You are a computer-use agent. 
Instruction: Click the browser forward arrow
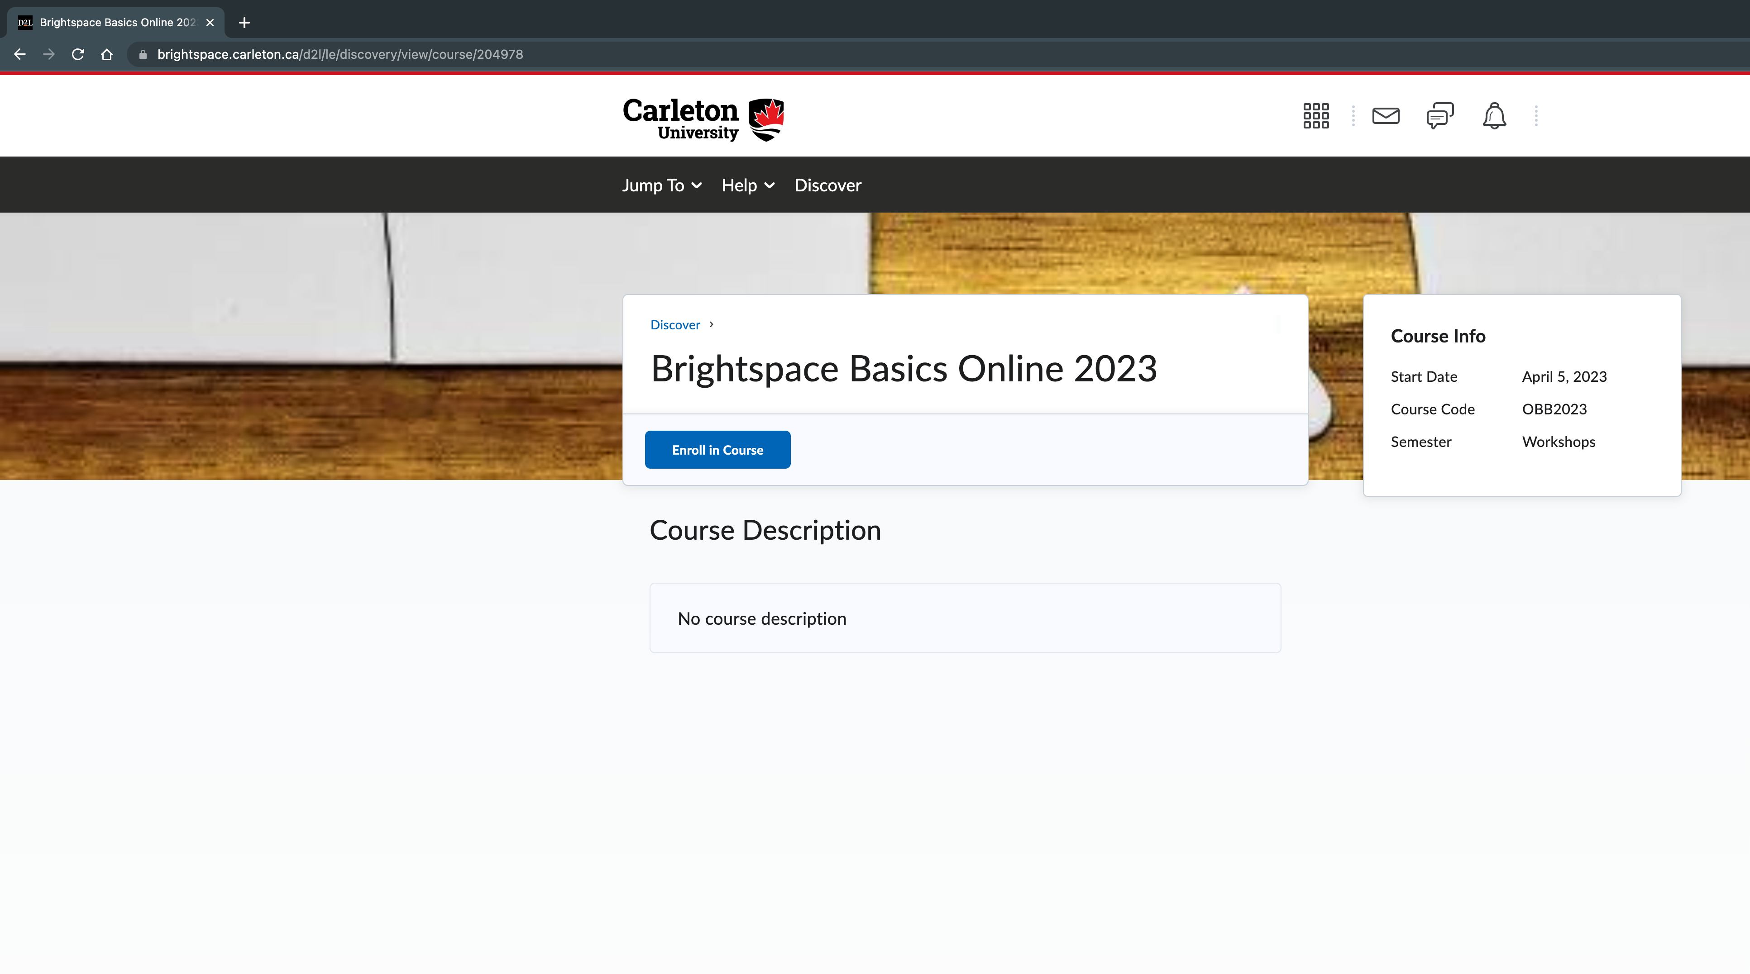pos(49,54)
